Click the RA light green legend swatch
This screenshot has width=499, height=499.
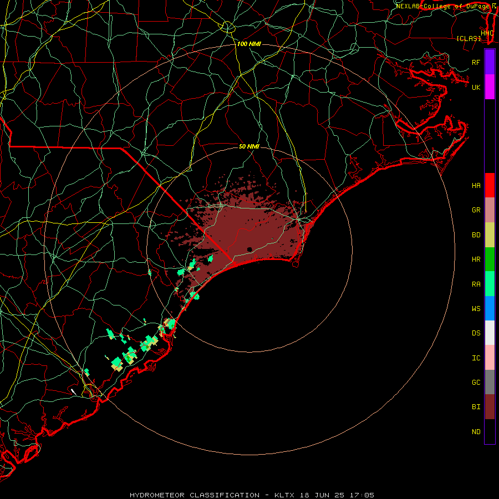pyautogui.click(x=490, y=284)
